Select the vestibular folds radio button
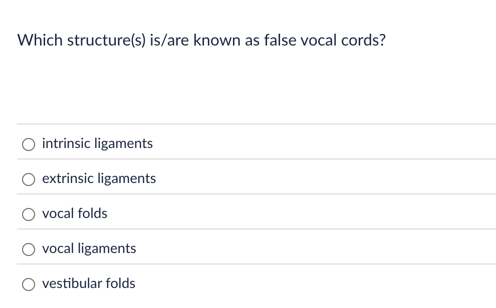The image size is (496, 308). 29,284
